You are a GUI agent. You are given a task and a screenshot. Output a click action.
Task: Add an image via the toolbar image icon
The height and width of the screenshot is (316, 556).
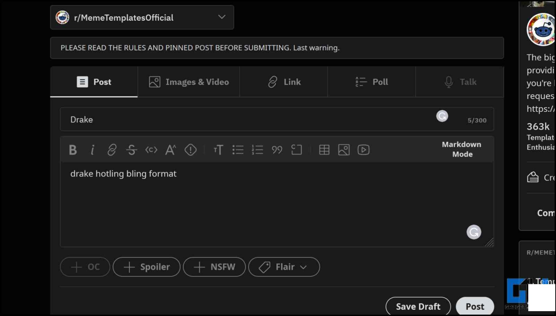(344, 150)
